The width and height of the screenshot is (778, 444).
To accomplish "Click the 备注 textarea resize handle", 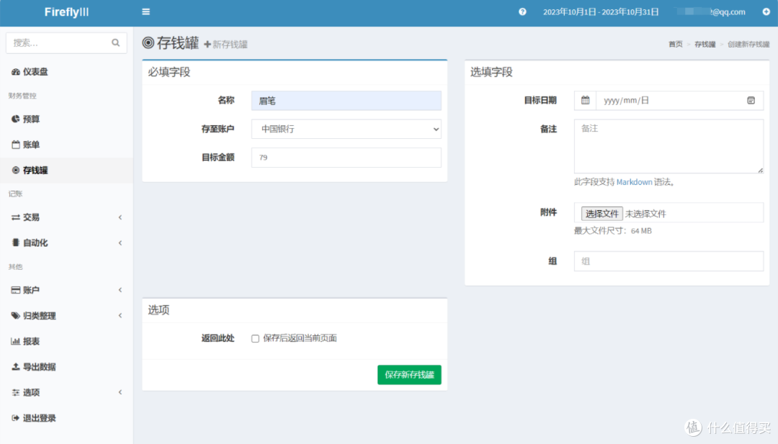I will [x=760, y=170].
